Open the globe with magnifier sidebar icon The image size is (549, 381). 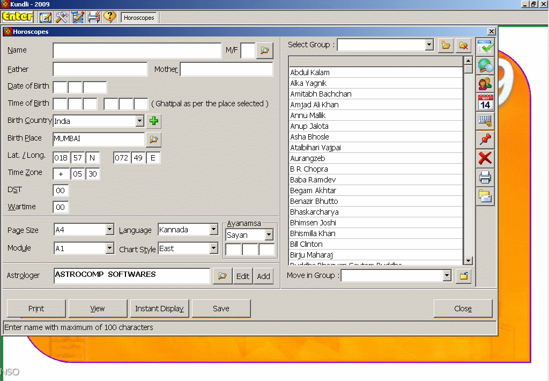tap(485, 65)
